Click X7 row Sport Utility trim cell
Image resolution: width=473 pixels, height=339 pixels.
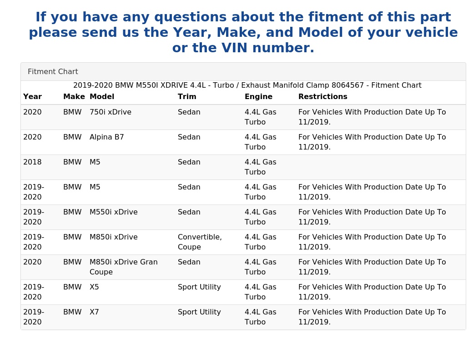pos(199,312)
